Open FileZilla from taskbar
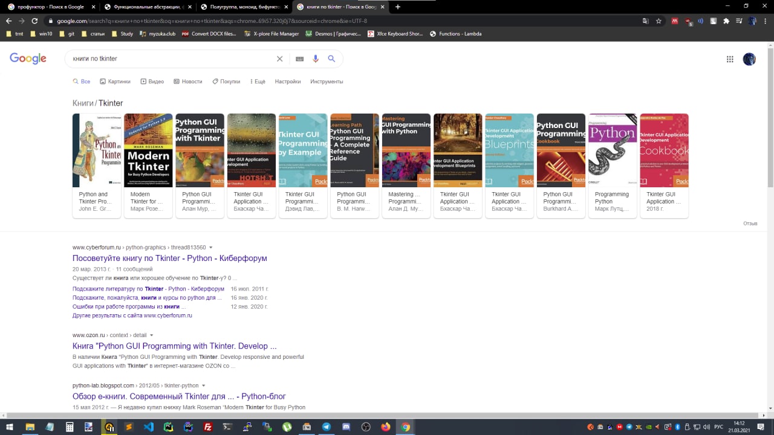Screen dimensions: 774x435 pyautogui.click(x=207, y=427)
